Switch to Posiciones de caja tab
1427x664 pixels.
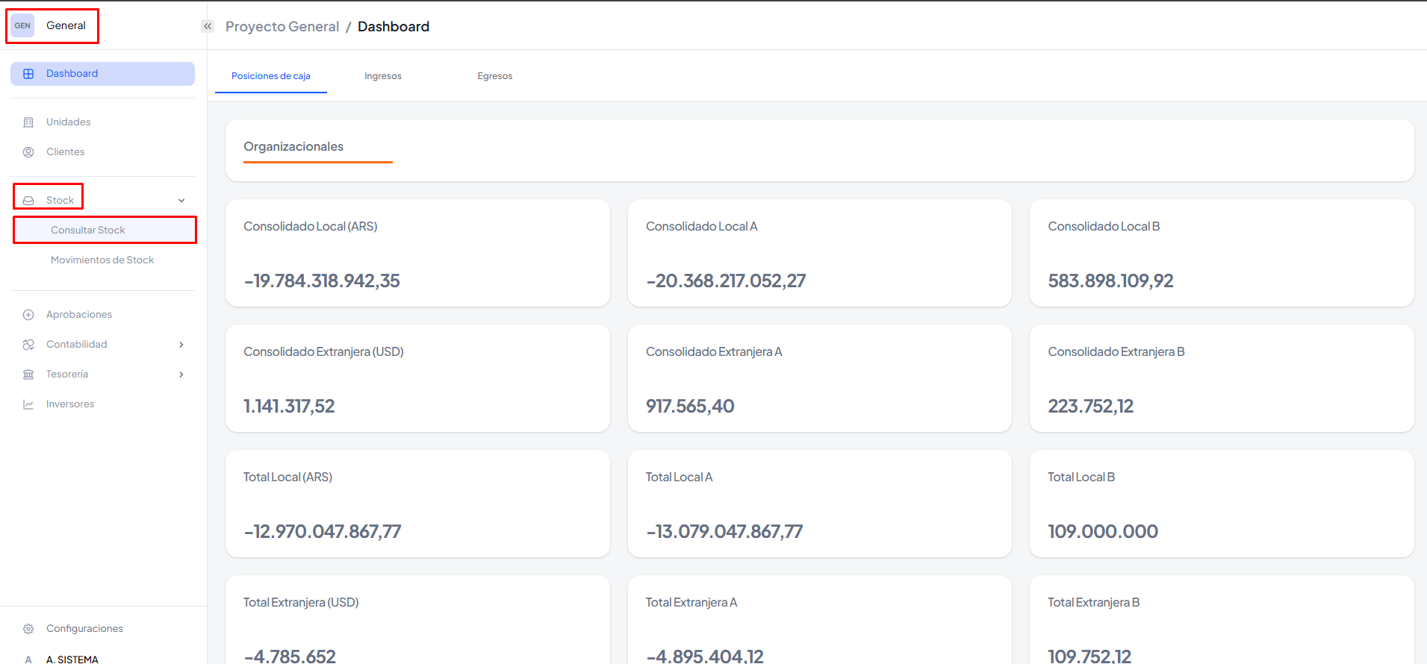271,76
